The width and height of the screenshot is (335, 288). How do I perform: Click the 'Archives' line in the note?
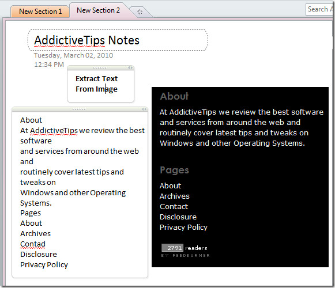[36, 233]
